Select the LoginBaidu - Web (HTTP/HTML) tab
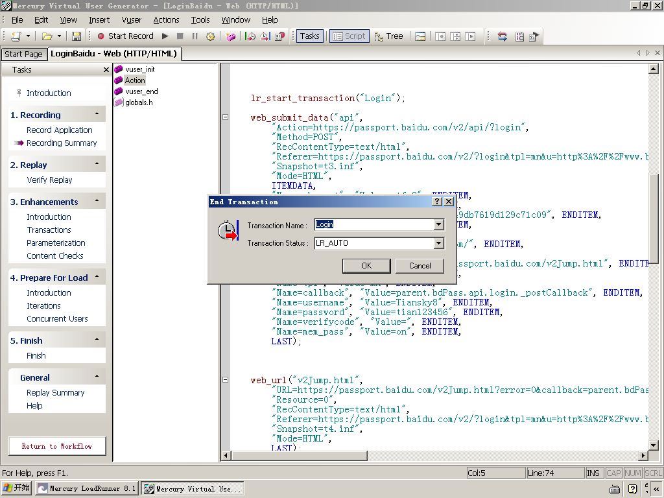Screen dimensions: 664x498 coord(114,54)
